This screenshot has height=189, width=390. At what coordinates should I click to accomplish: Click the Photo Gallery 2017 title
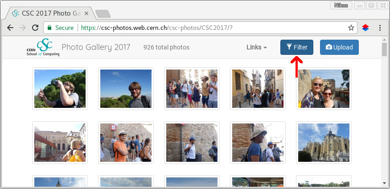96,47
